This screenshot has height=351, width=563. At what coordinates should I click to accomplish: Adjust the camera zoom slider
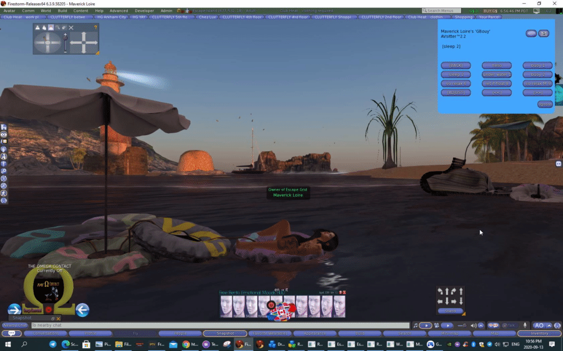click(x=65, y=43)
